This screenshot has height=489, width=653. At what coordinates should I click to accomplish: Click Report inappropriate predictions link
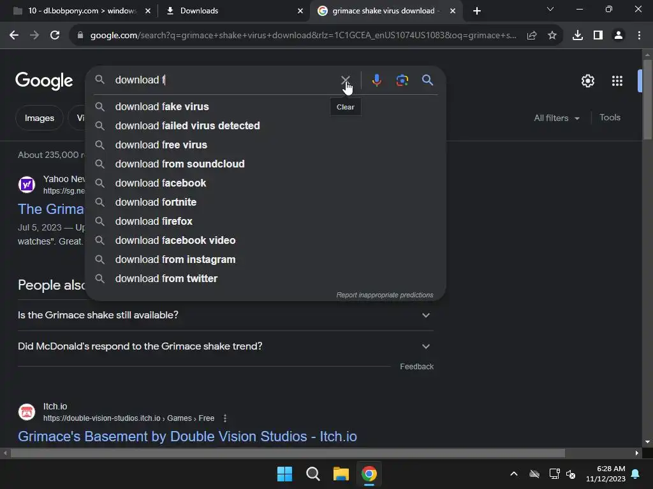pos(385,295)
